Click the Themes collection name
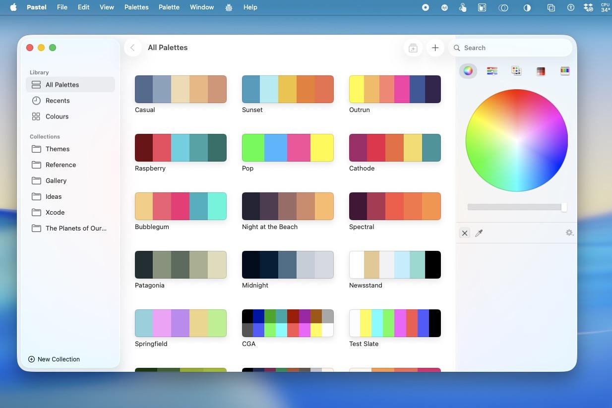Screen dimensions: 612x408 click(58, 149)
